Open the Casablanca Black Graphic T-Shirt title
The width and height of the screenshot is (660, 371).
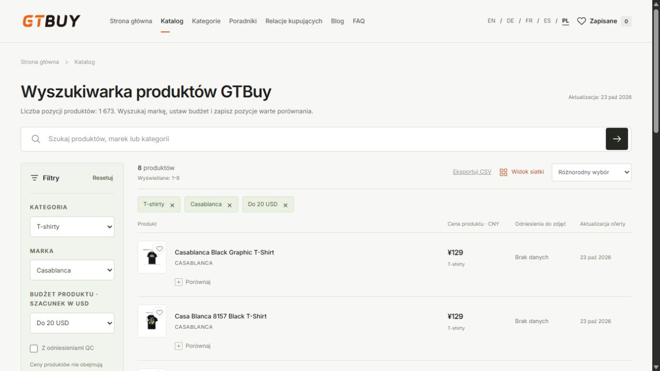click(224, 253)
